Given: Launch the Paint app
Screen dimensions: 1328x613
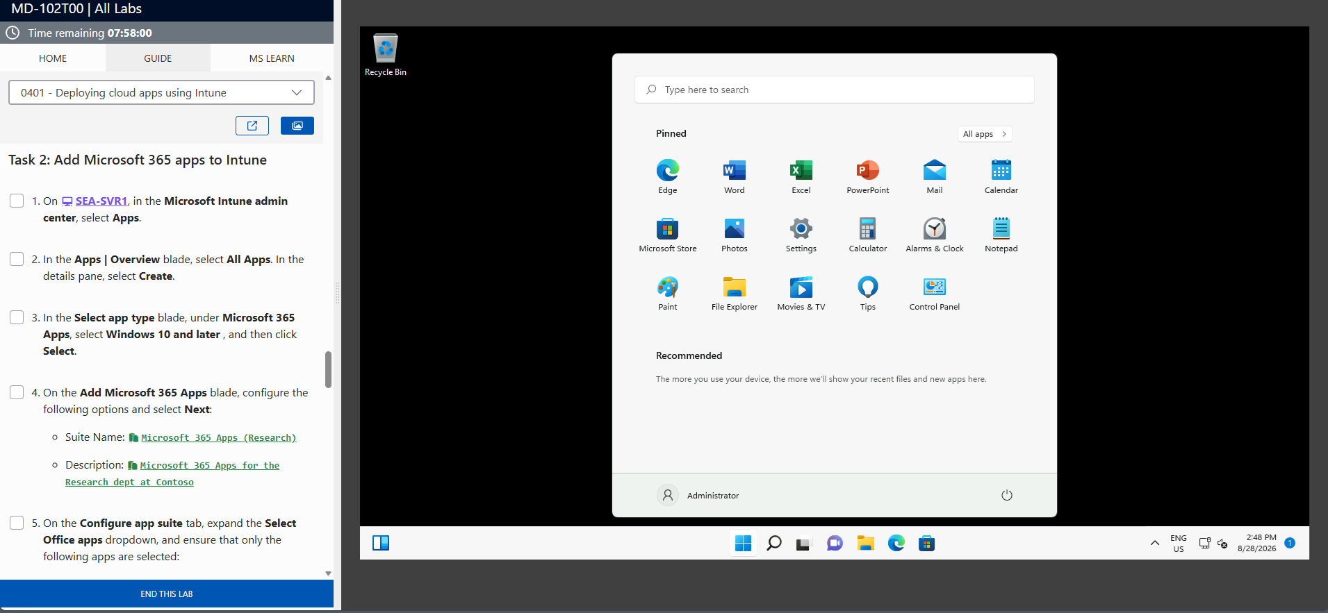Looking at the screenshot, I should tap(667, 293).
